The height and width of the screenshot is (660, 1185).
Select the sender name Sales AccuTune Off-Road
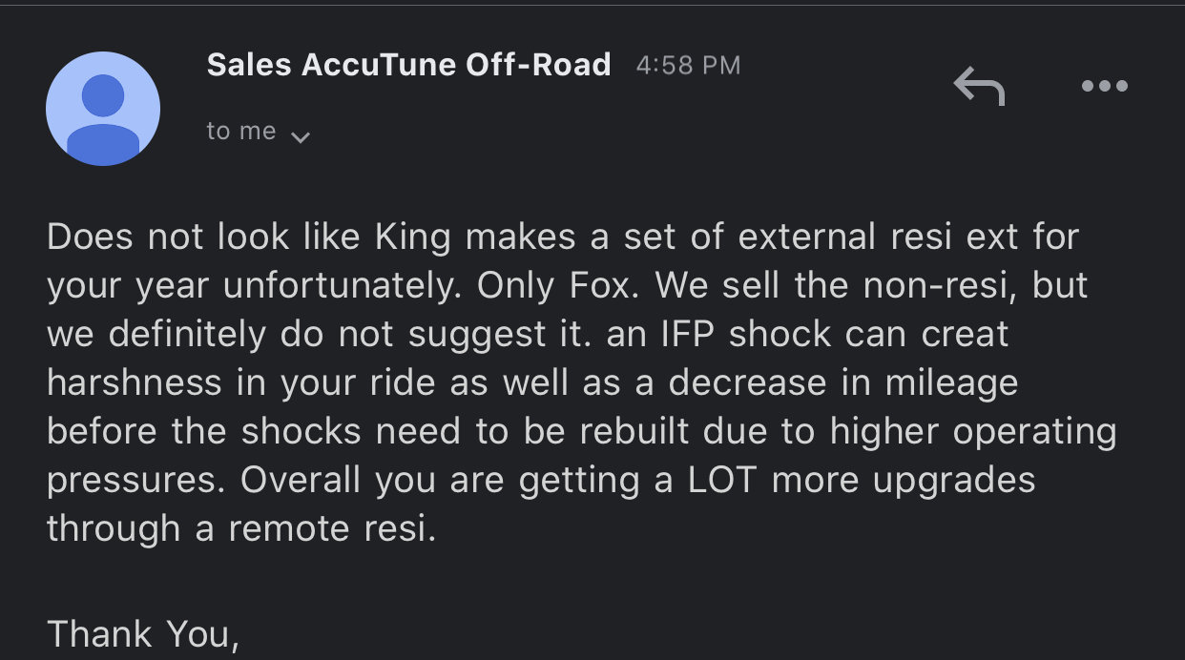(x=408, y=65)
